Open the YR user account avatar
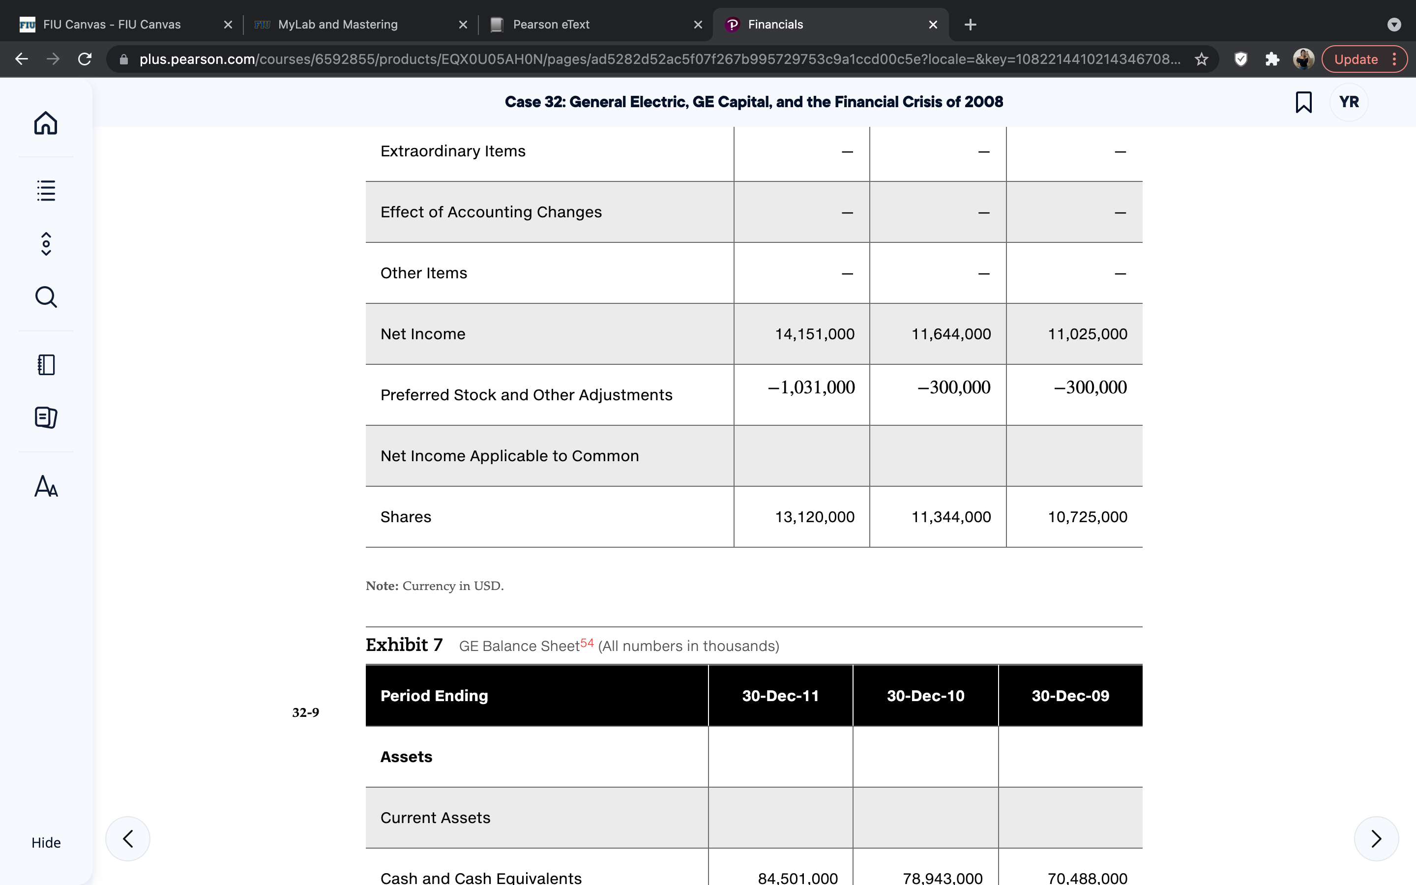The height and width of the screenshot is (885, 1416). (1349, 102)
